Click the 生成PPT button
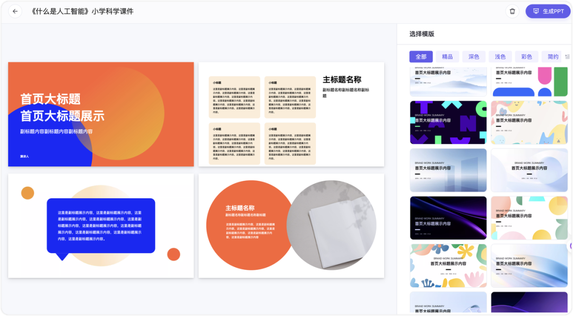 [548, 11]
